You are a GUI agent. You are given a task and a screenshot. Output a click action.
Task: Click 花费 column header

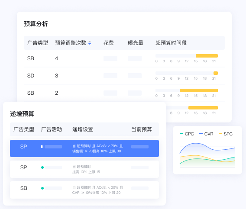(x=109, y=43)
